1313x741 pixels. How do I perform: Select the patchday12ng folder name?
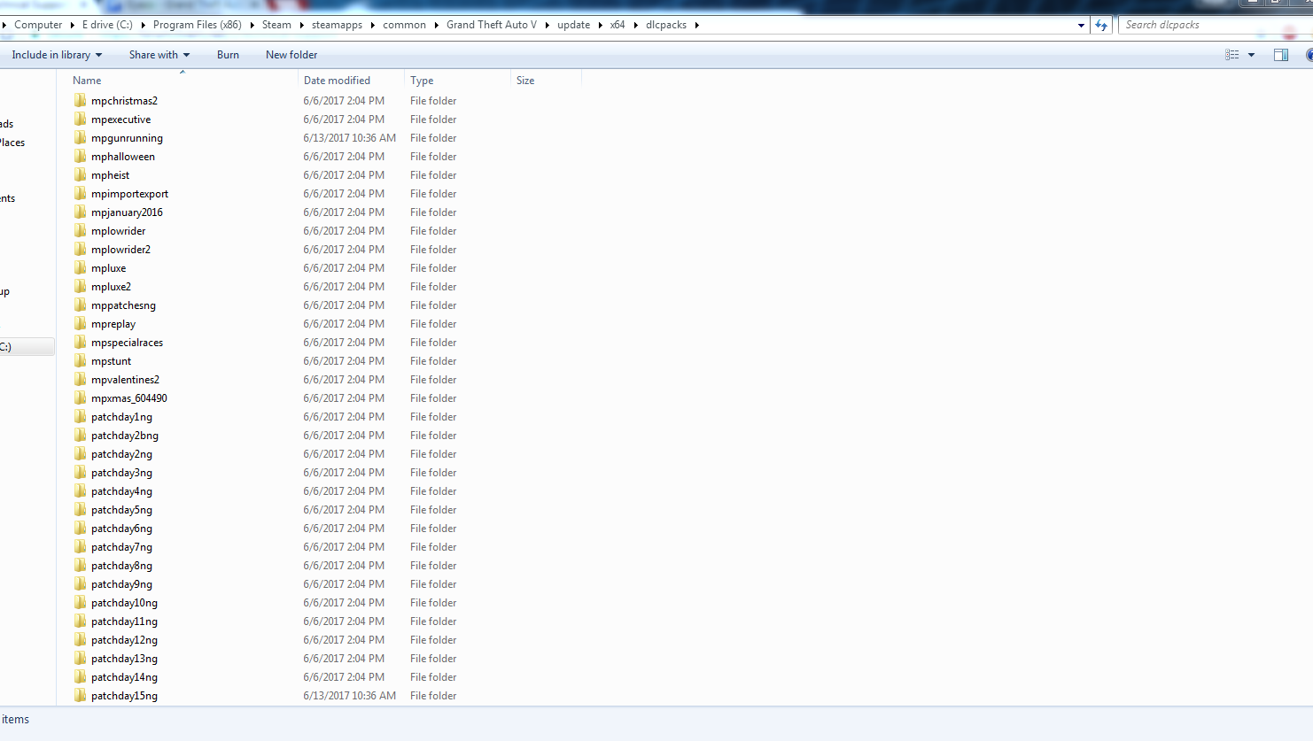click(x=124, y=640)
